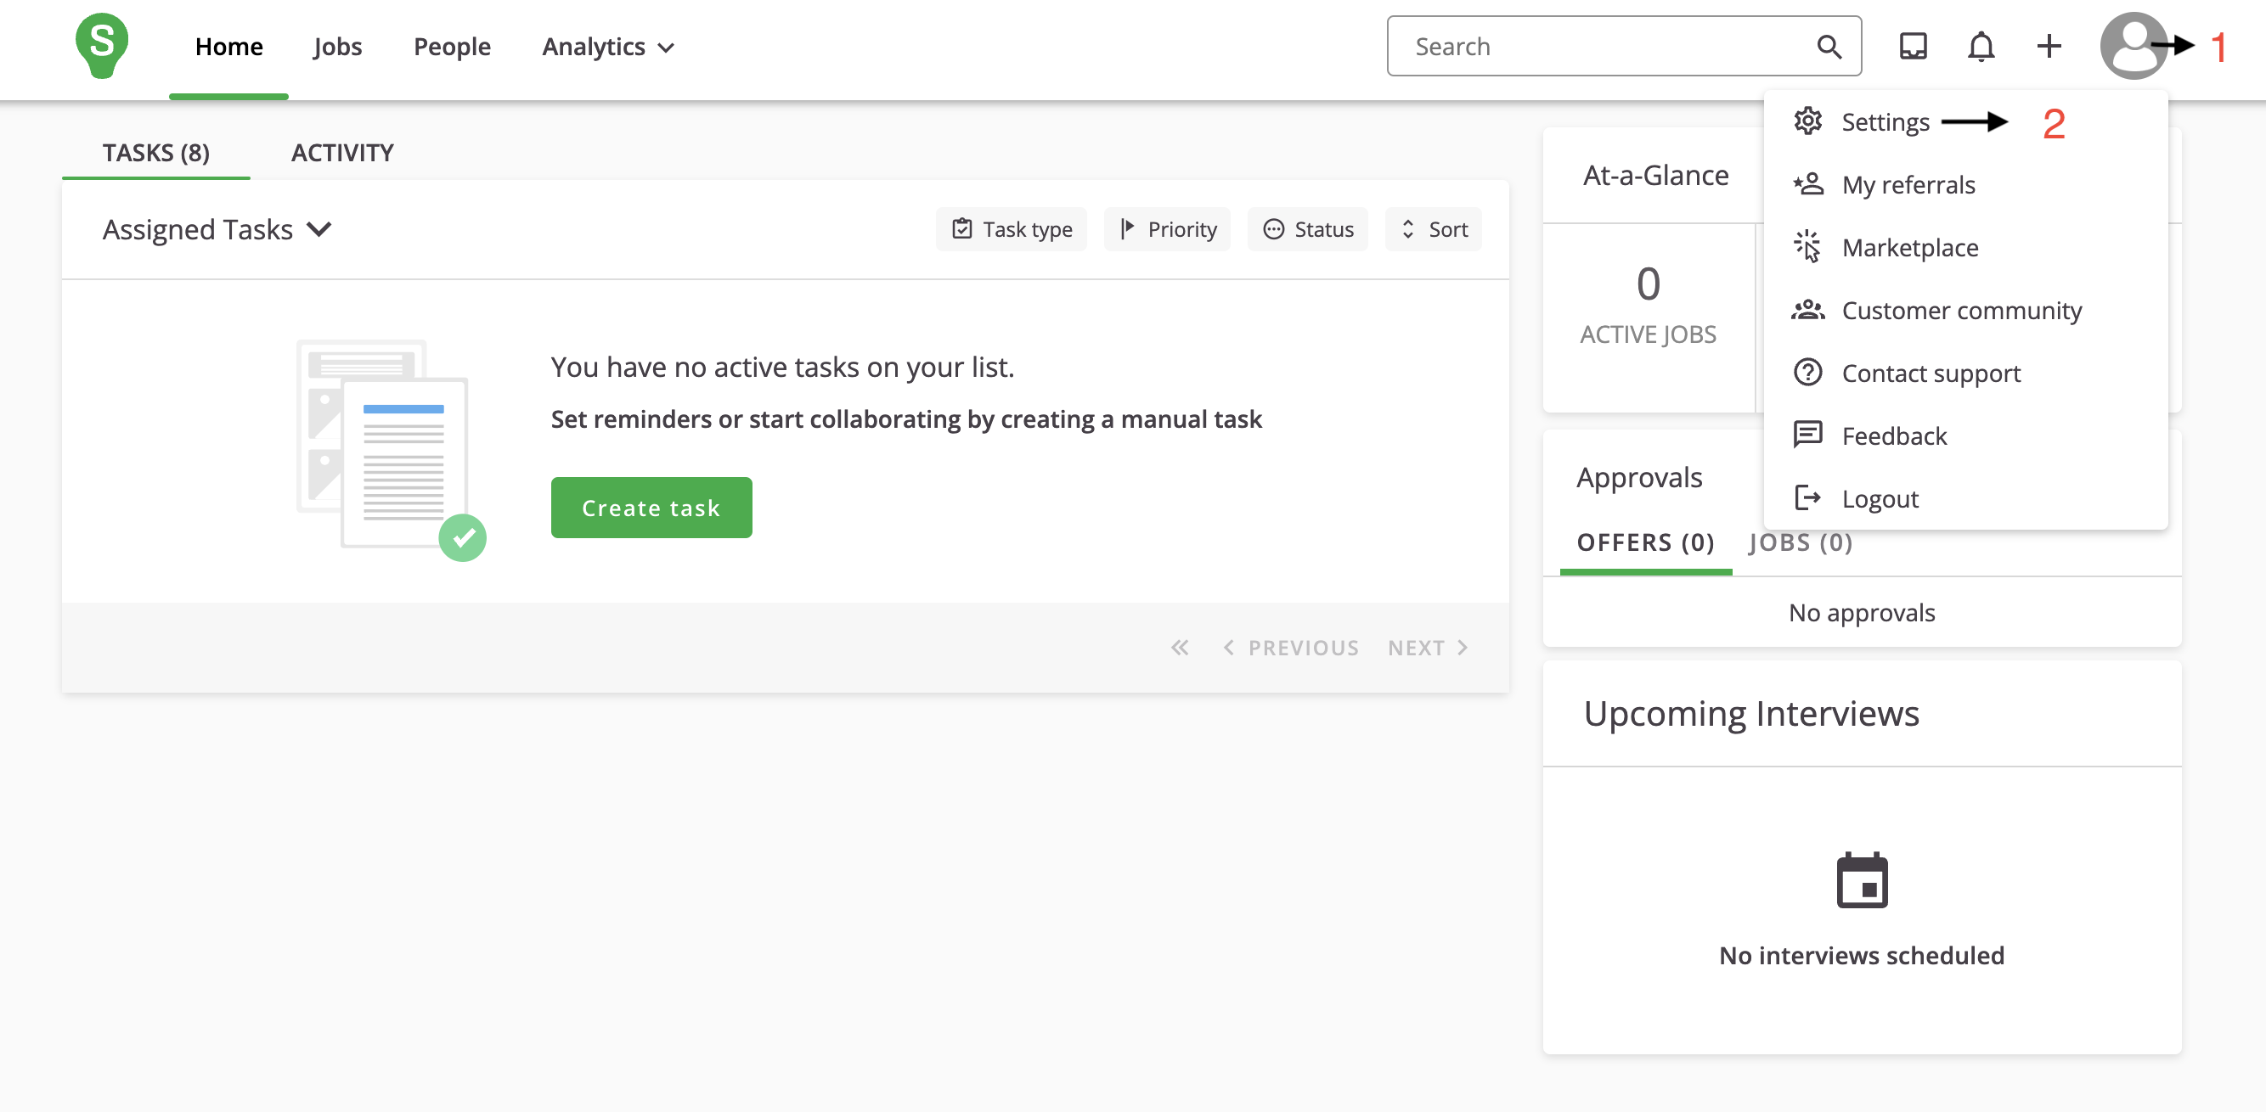Open the inbox tray icon

click(x=1913, y=46)
